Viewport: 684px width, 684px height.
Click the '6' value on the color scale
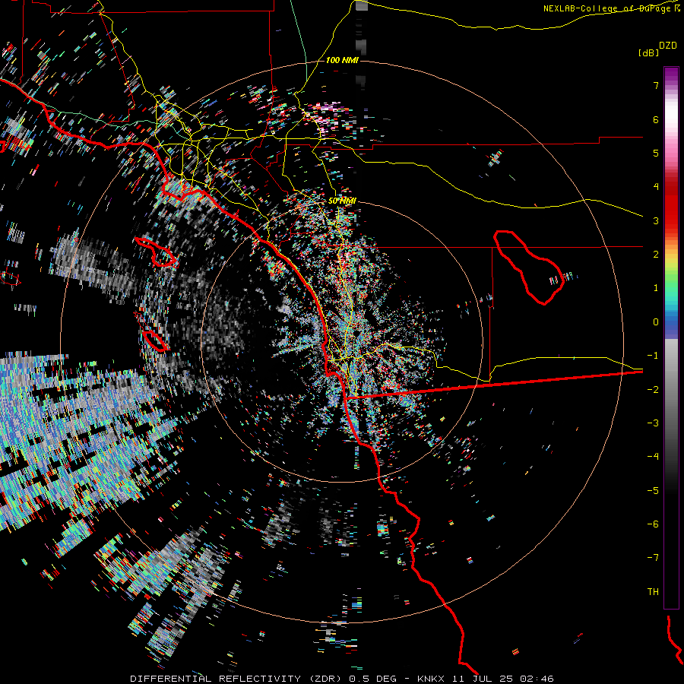[656, 119]
